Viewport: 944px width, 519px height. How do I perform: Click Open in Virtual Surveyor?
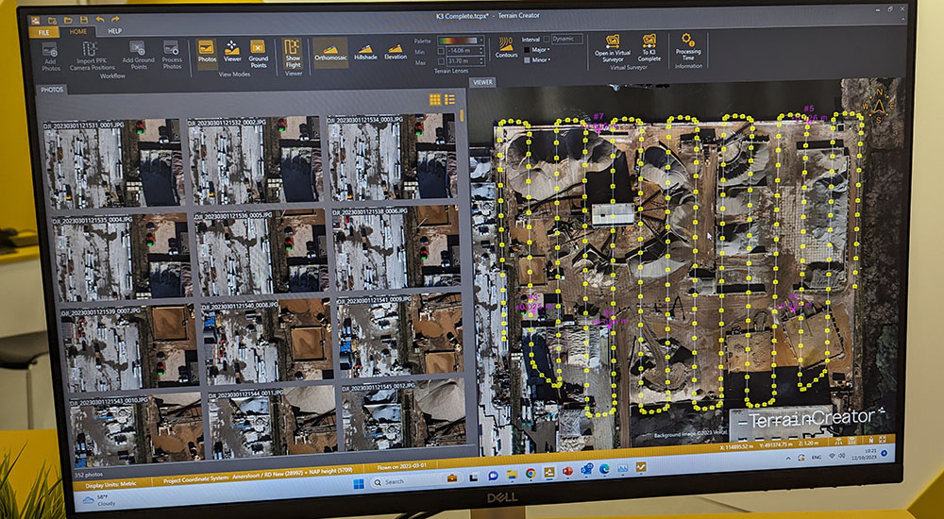(613, 48)
